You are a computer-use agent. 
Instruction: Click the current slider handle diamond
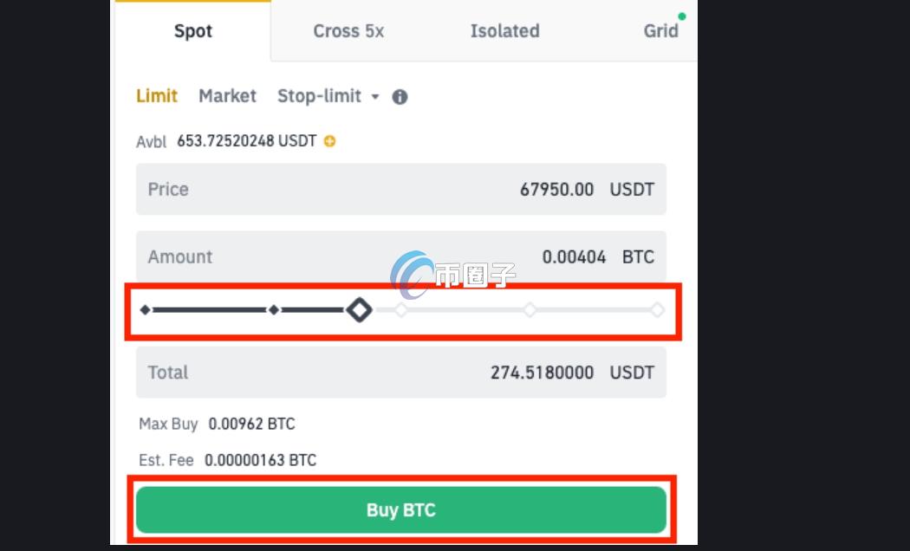[x=359, y=309]
